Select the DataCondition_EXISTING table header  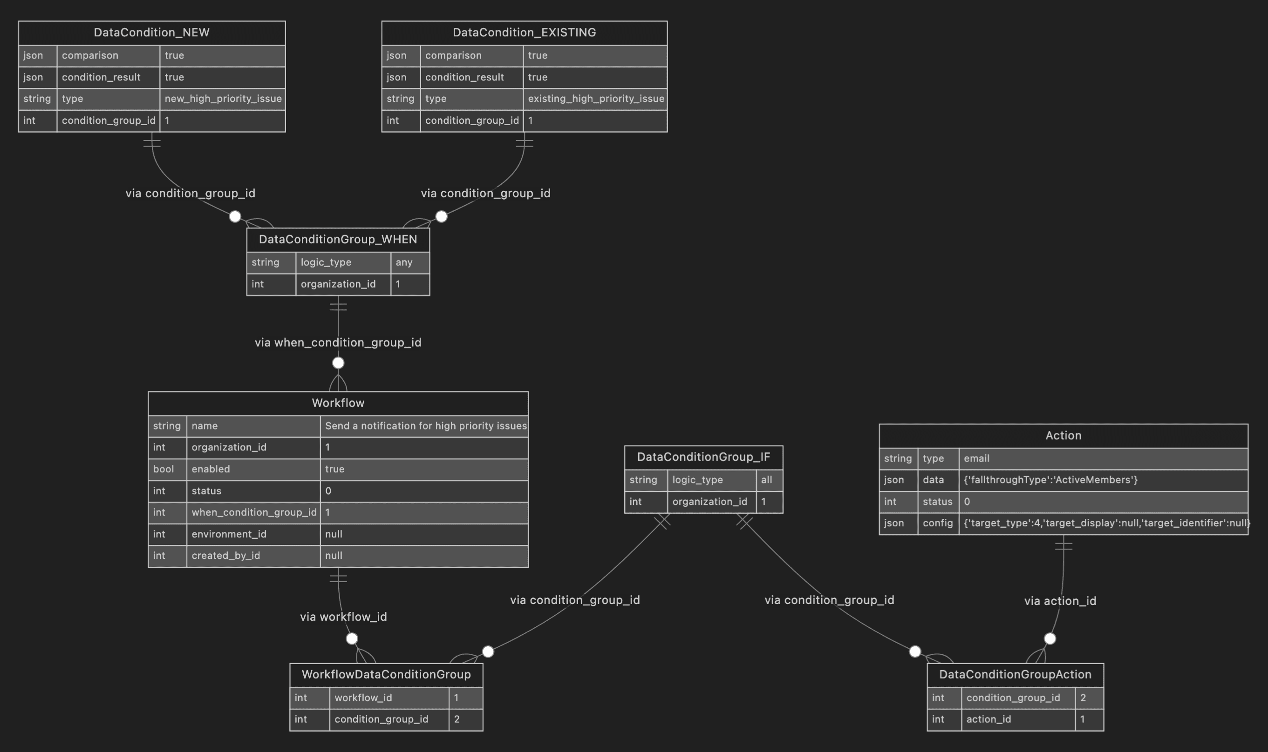click(x=524, y=33)
